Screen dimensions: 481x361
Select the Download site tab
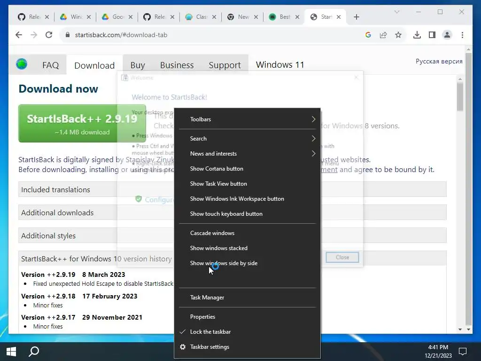[x=94, y=65]
